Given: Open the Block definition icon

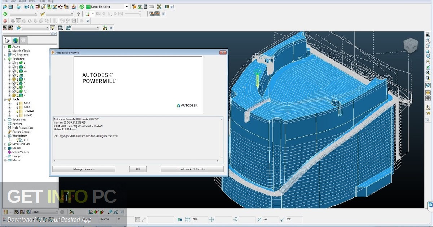Looking at the screenshot, I should tap(26, 6).
